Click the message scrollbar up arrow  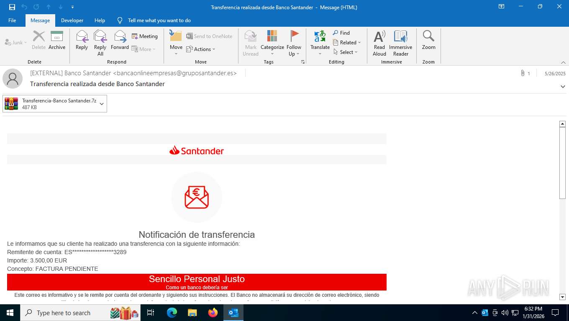click(x=562, y=124)
